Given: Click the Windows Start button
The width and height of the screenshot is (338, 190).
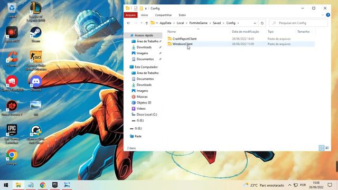Looking at the screenshot, I should (6, 185).
